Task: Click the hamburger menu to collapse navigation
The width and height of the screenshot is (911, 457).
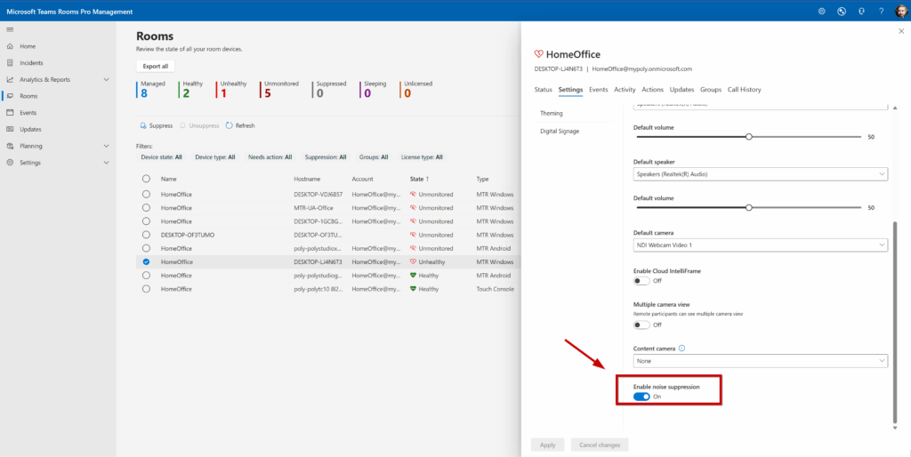Action: click(10, 30)
